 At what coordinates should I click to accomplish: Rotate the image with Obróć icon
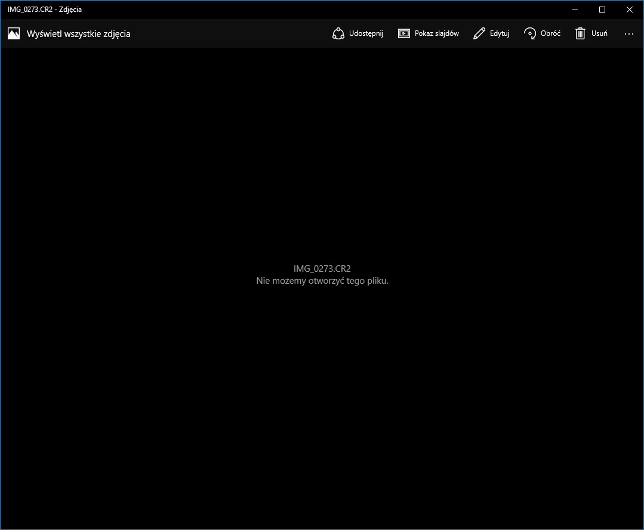coord(530,33)
